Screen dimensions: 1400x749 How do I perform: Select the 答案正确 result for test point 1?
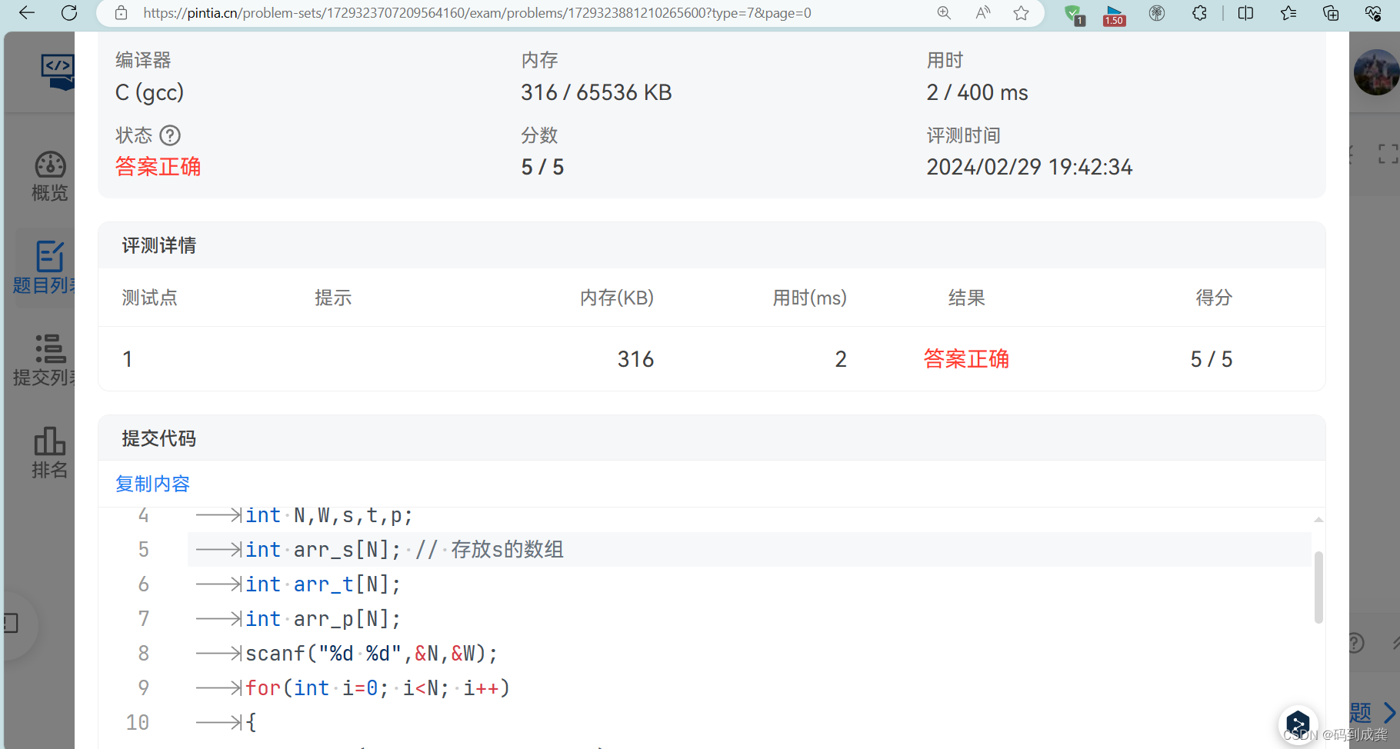tap(966, 359)
